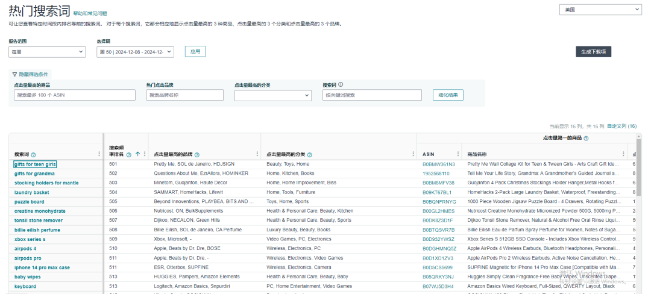Click the 应用 button

(x=195, y=51)
